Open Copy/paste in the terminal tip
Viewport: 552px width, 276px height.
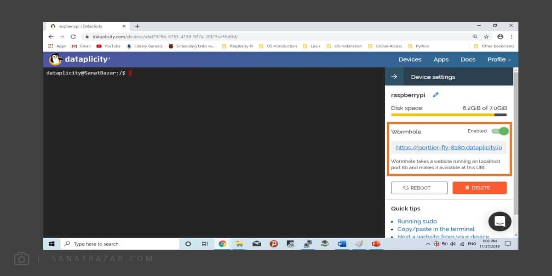pos(436,229)
